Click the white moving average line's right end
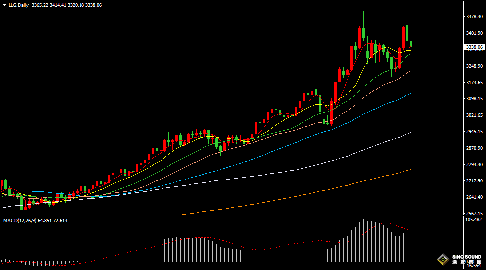The width and height of the screenshot is (486, 270). coord(409,133)
